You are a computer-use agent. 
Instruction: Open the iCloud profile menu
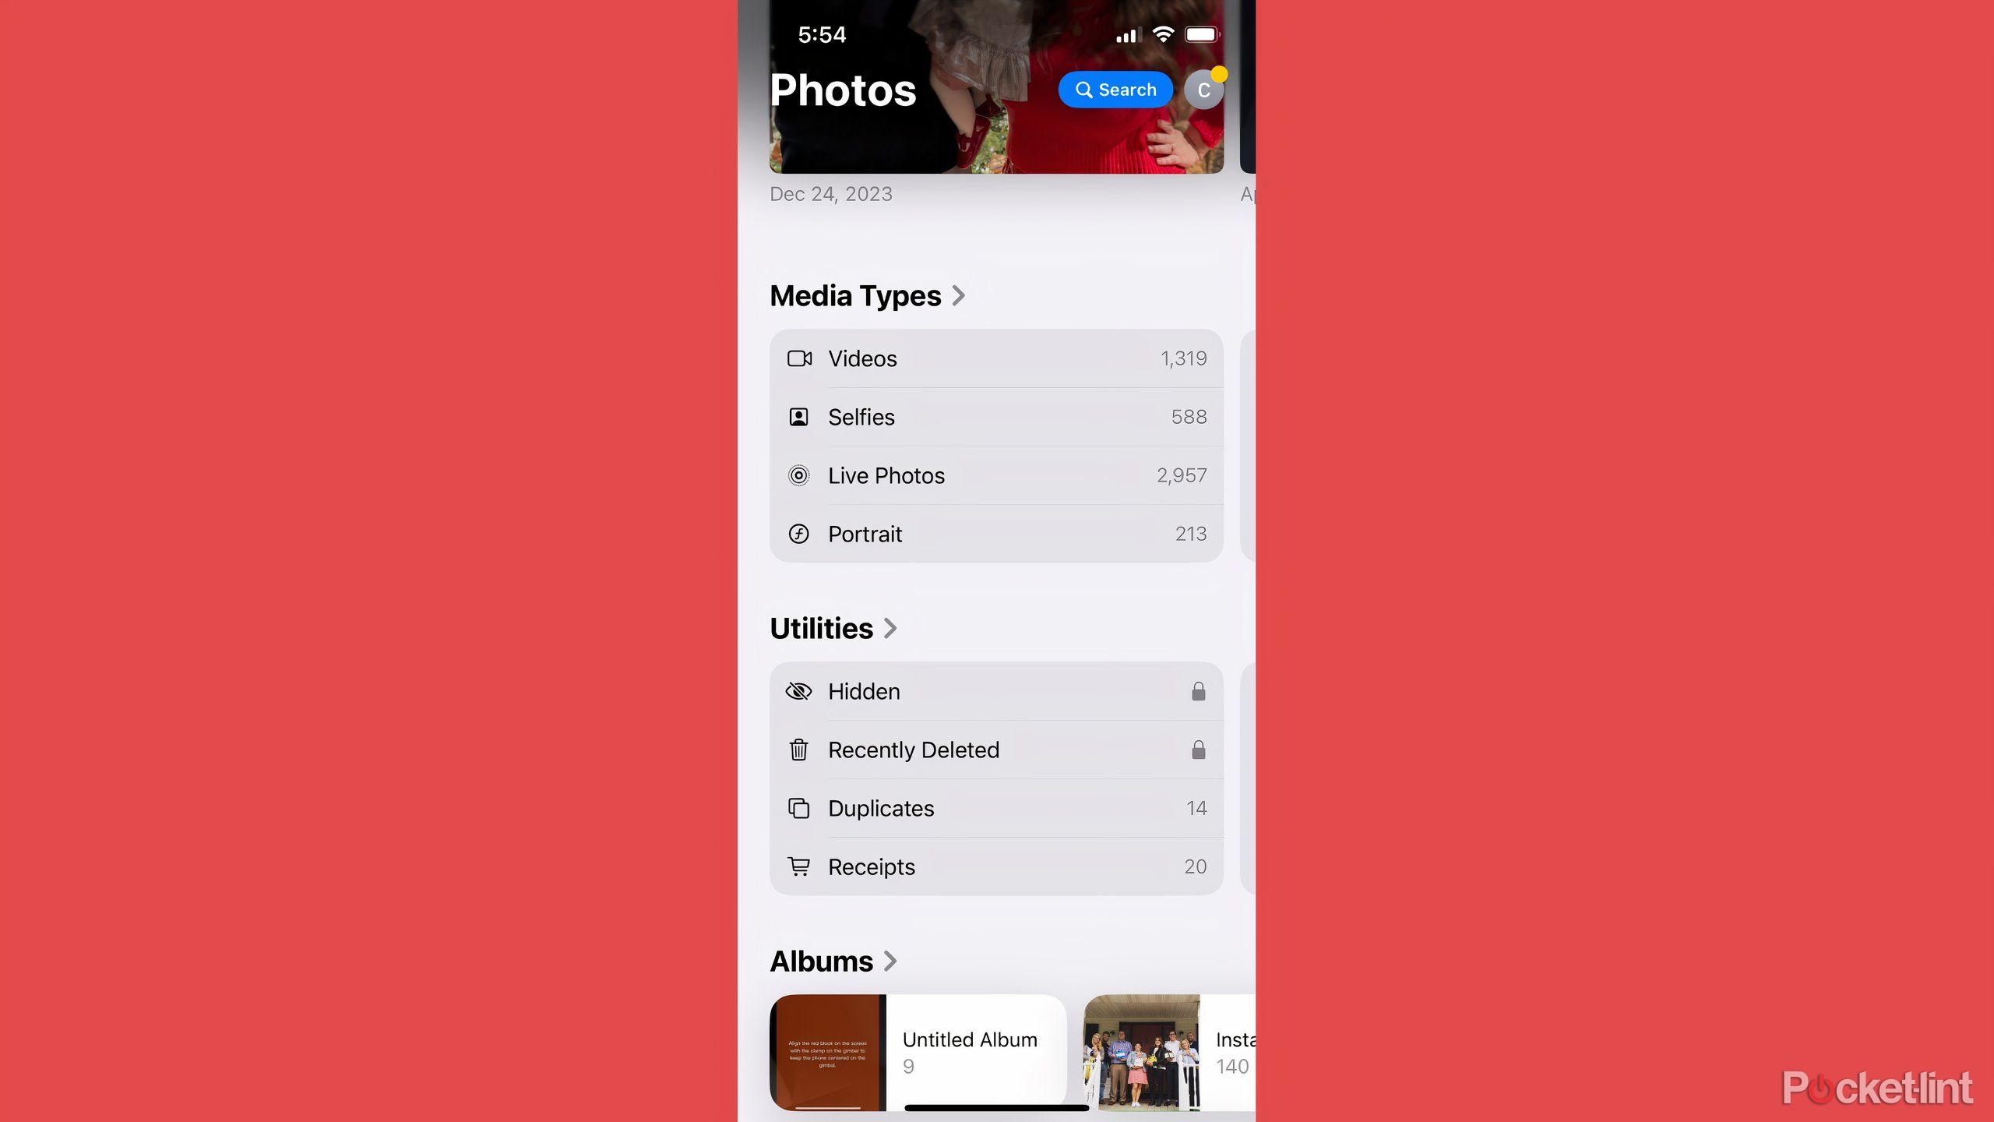(x=1203, y=89)
